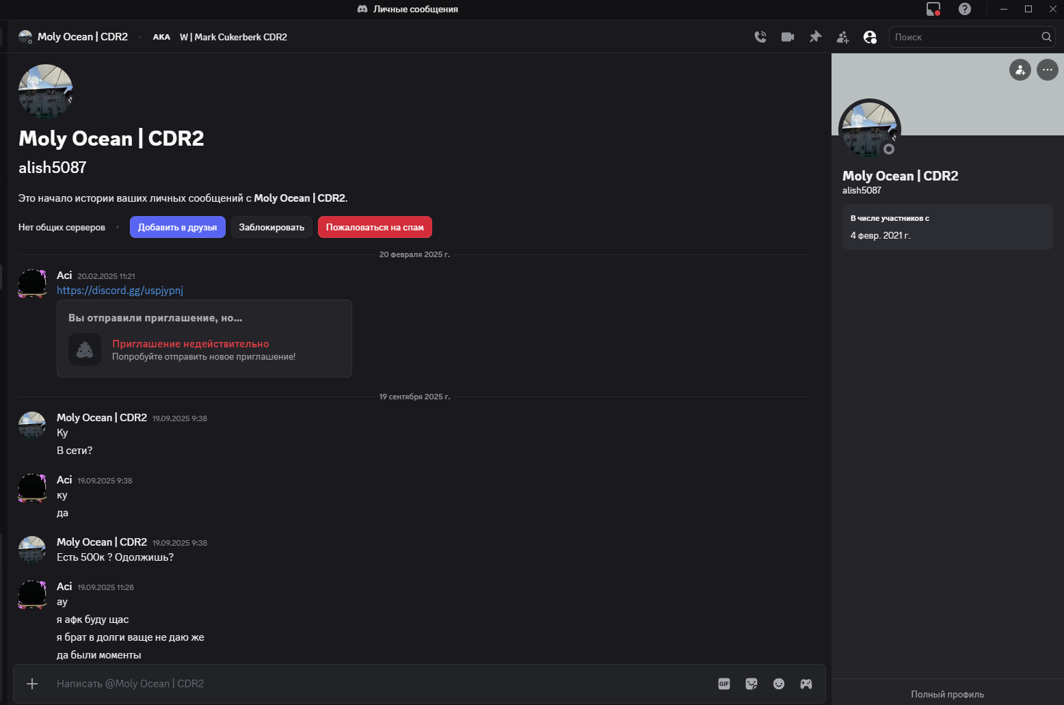Click 'Приглашение недействительно' text
The height and width of the screenshot is (705, 1064).
[191, 344]
